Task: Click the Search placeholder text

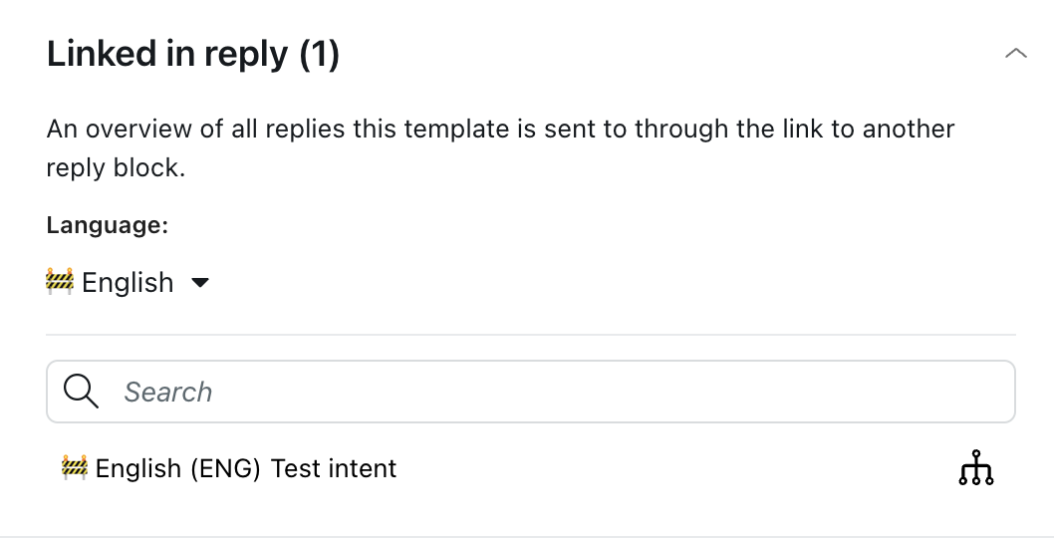Action: (168, 392)
